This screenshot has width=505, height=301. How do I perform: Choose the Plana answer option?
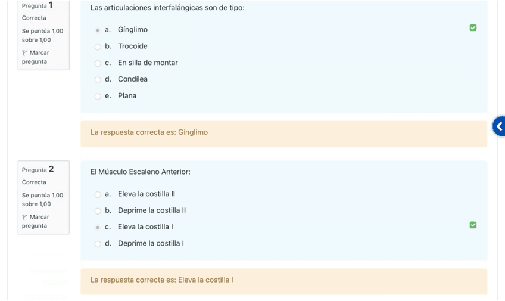(x=98, y=96)
